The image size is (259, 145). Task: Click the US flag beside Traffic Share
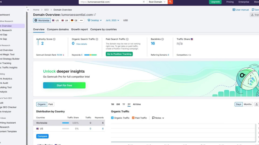pyautogui.click(x=192, y=39)
